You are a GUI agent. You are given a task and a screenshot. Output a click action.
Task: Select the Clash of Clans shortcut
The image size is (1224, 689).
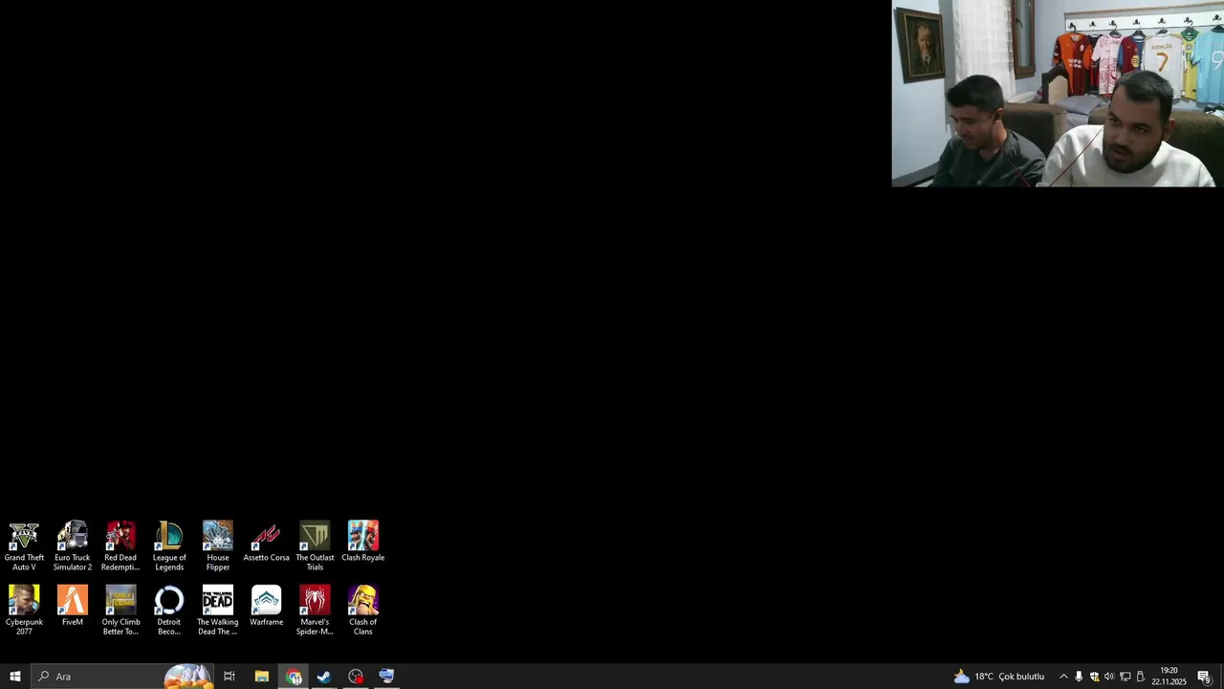363,611
